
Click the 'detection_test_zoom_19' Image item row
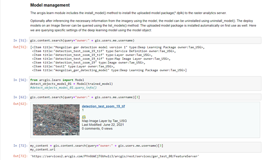(x=89, y=62)
